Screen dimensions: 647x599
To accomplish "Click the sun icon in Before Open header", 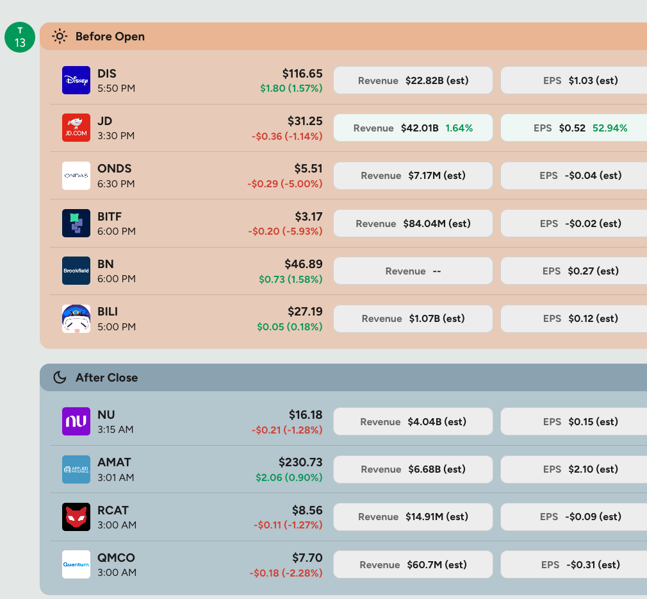I will coord(60,37).
